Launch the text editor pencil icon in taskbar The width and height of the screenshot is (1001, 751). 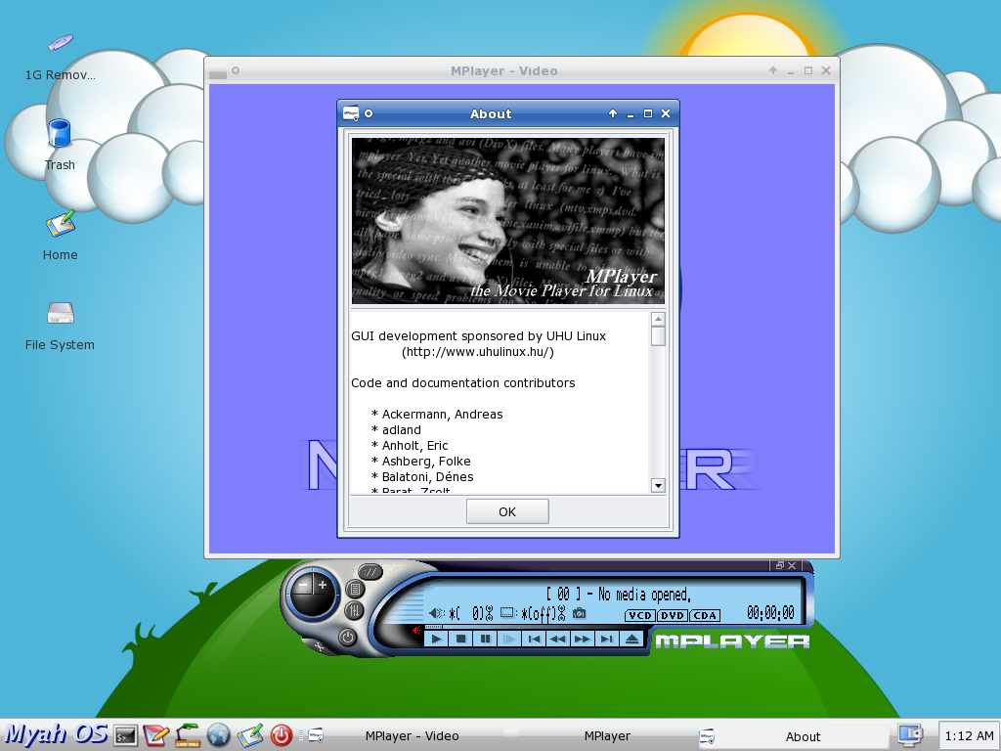click(x=155, y=735)
